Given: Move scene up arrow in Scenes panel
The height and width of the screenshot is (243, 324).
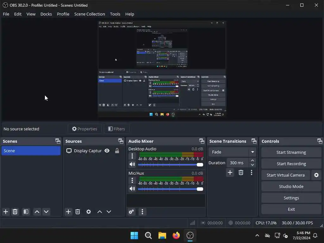Looking at the screenshot, I should [37, 212].
